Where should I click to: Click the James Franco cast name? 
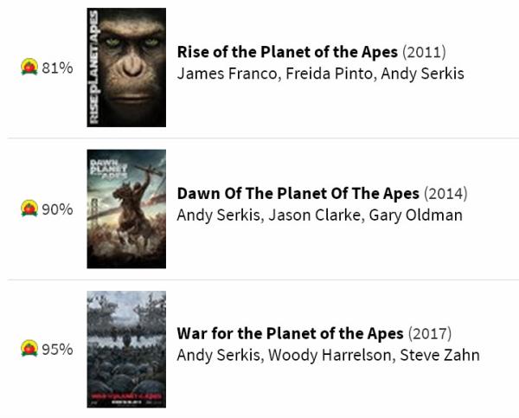(x=226, y=74)
